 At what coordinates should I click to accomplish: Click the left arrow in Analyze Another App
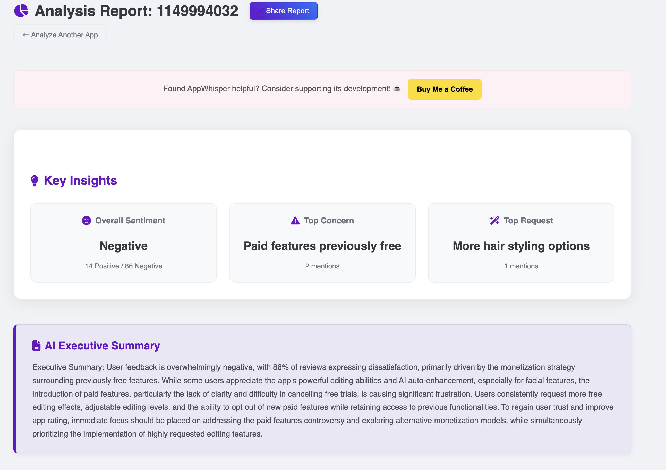[x=25, y=35]
